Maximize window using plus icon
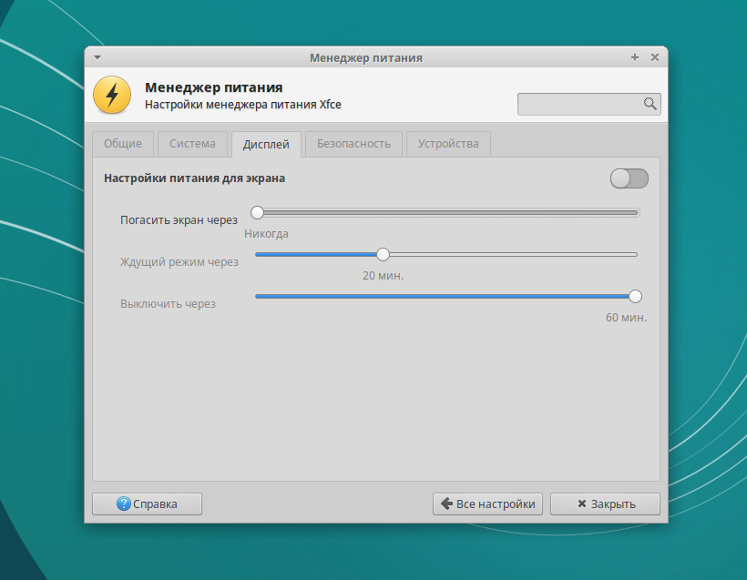The height and width of the screenshot is (580, 747). pos(635,57)
